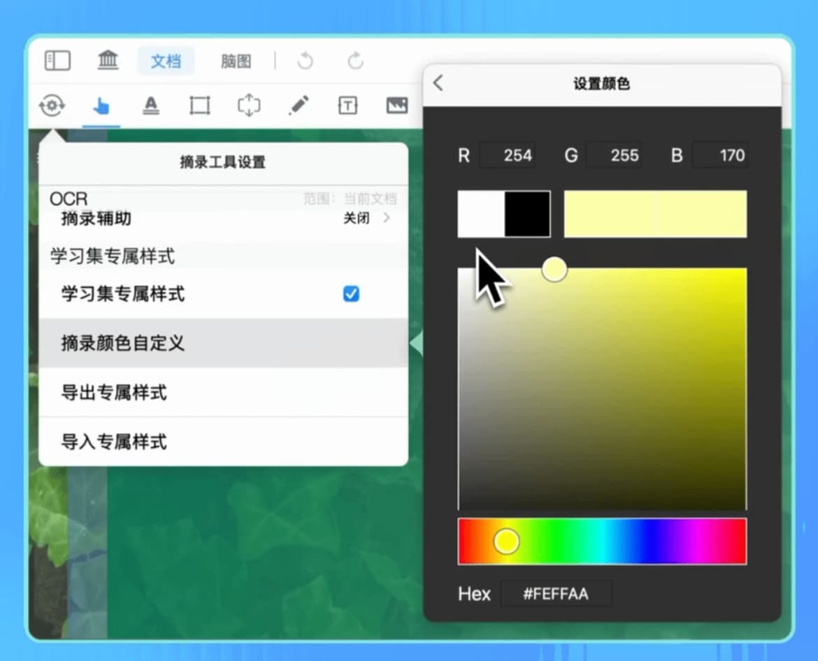Image resolution: width=818 pixels, height=661 pixels.
Task: Expand the 摘录辅助 option chevron
Action: click(386, 219)
